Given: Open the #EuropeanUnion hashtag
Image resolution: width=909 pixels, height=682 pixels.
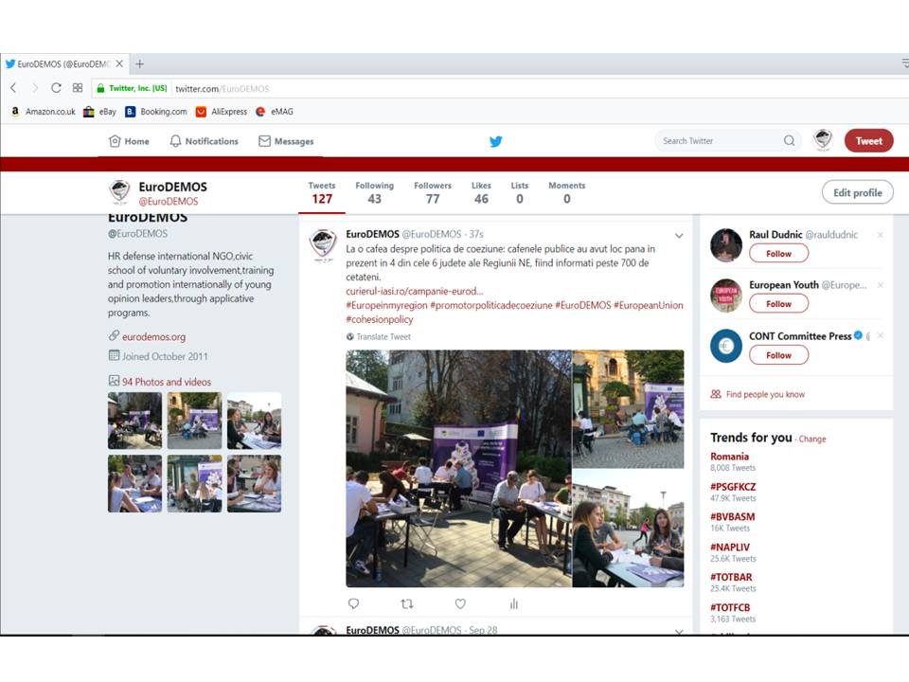Looking at the screenshot, I should coord(648,305).
